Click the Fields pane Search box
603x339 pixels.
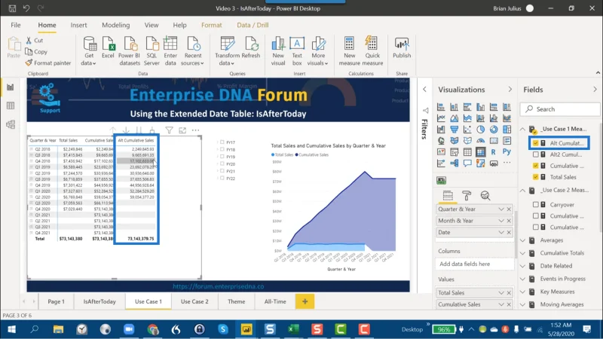(560, 109)
